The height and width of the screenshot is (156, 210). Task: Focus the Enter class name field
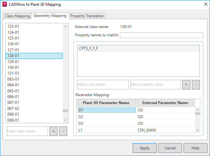[27, 131]
